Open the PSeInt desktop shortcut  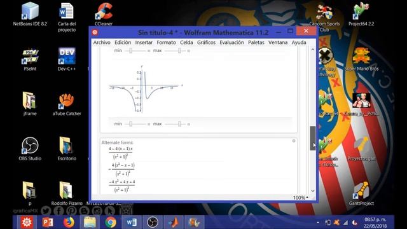[30, 59]
